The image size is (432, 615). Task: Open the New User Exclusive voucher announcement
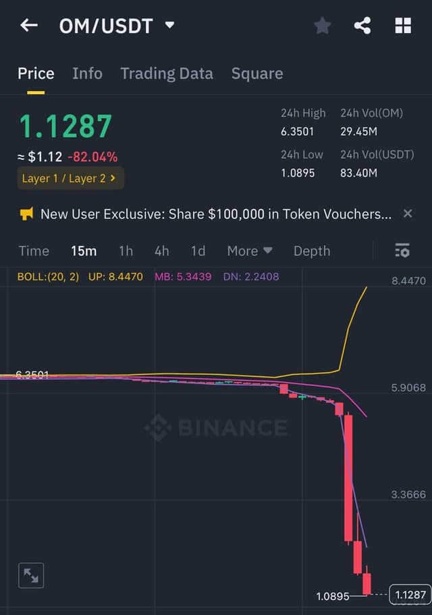tap(216, 214)
